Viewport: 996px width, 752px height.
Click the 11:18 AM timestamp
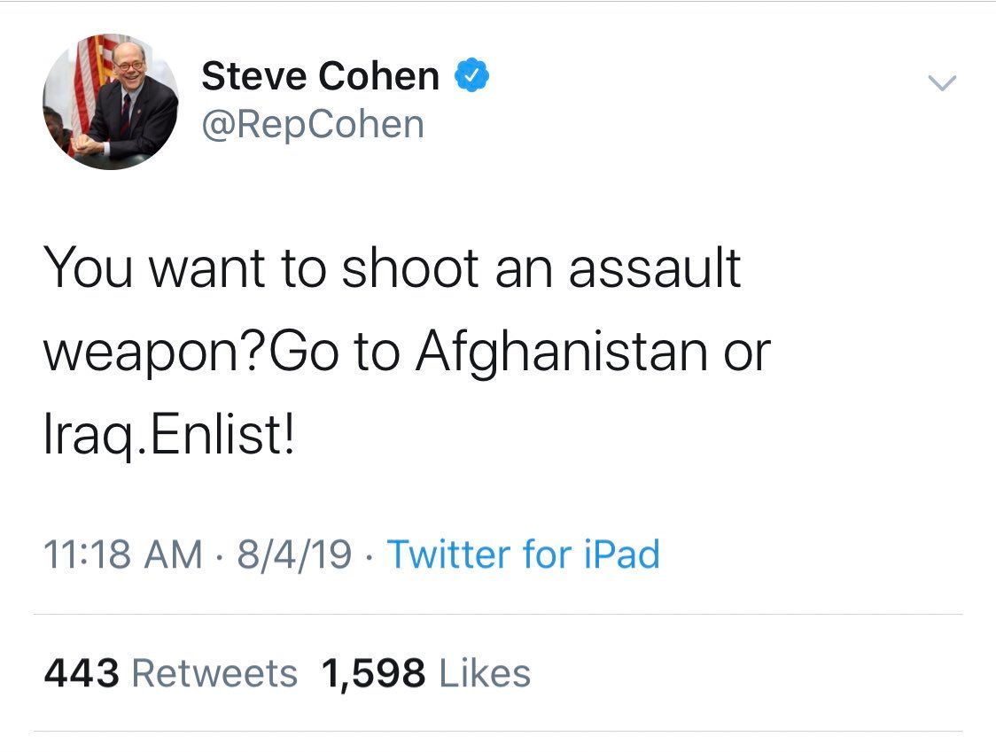click(x=122, y=554)
